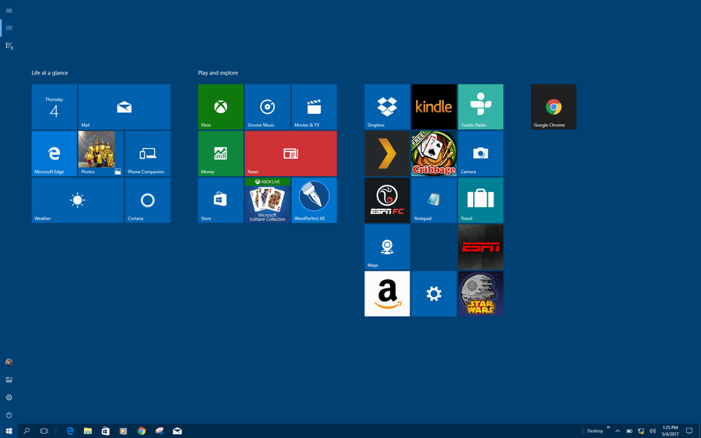Open File Explorer from the taskbar
This screenshot has height=438, width=701.
pyautogui.click(x=88, y=431)
